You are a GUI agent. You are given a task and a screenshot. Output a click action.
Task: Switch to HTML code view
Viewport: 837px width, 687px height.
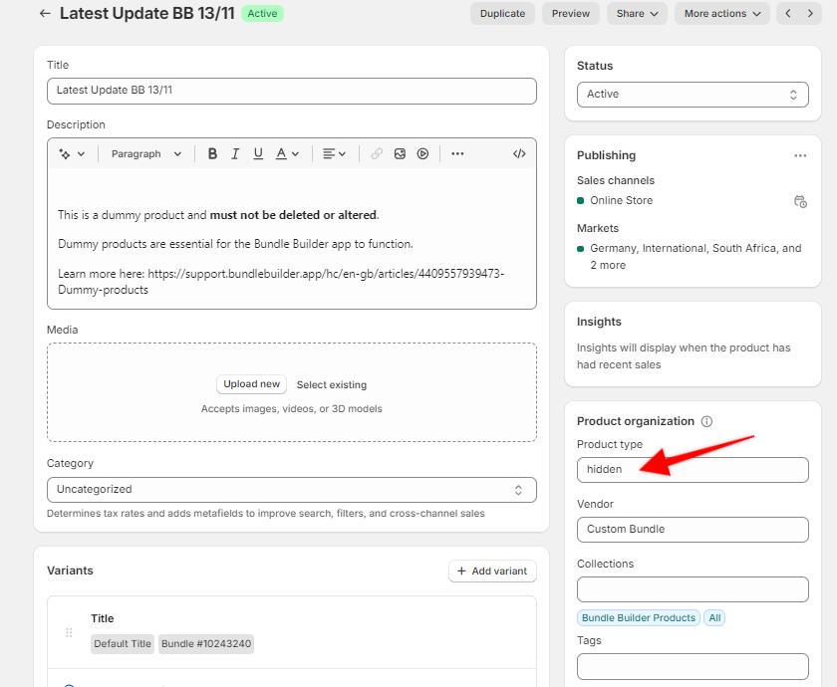click(519, 154)
